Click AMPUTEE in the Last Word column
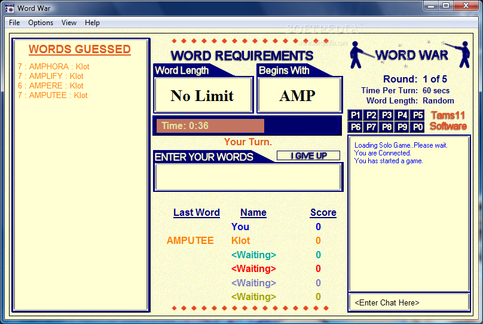This screenshot has height=324, width=483. [190, 240]
